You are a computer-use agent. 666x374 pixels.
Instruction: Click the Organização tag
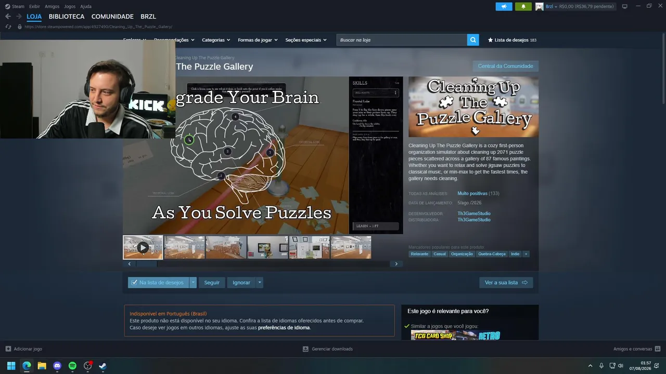pyautogui.click(x=462, y=254)
